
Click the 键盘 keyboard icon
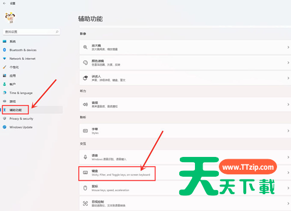point(86,173)
